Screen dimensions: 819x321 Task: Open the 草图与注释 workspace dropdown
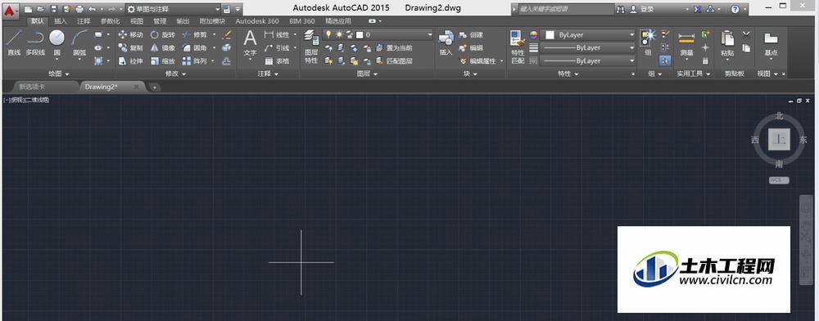(x=174, y=9)
